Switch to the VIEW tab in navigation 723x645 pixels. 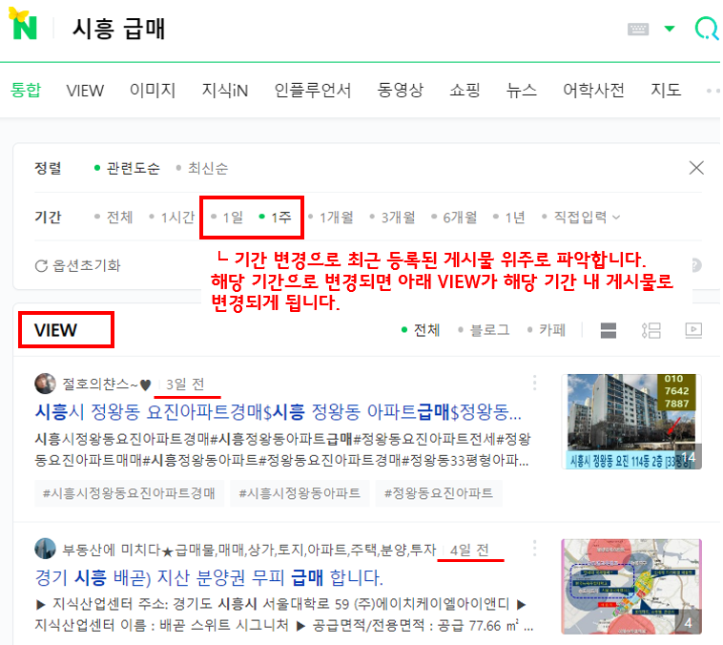(85, 90)
